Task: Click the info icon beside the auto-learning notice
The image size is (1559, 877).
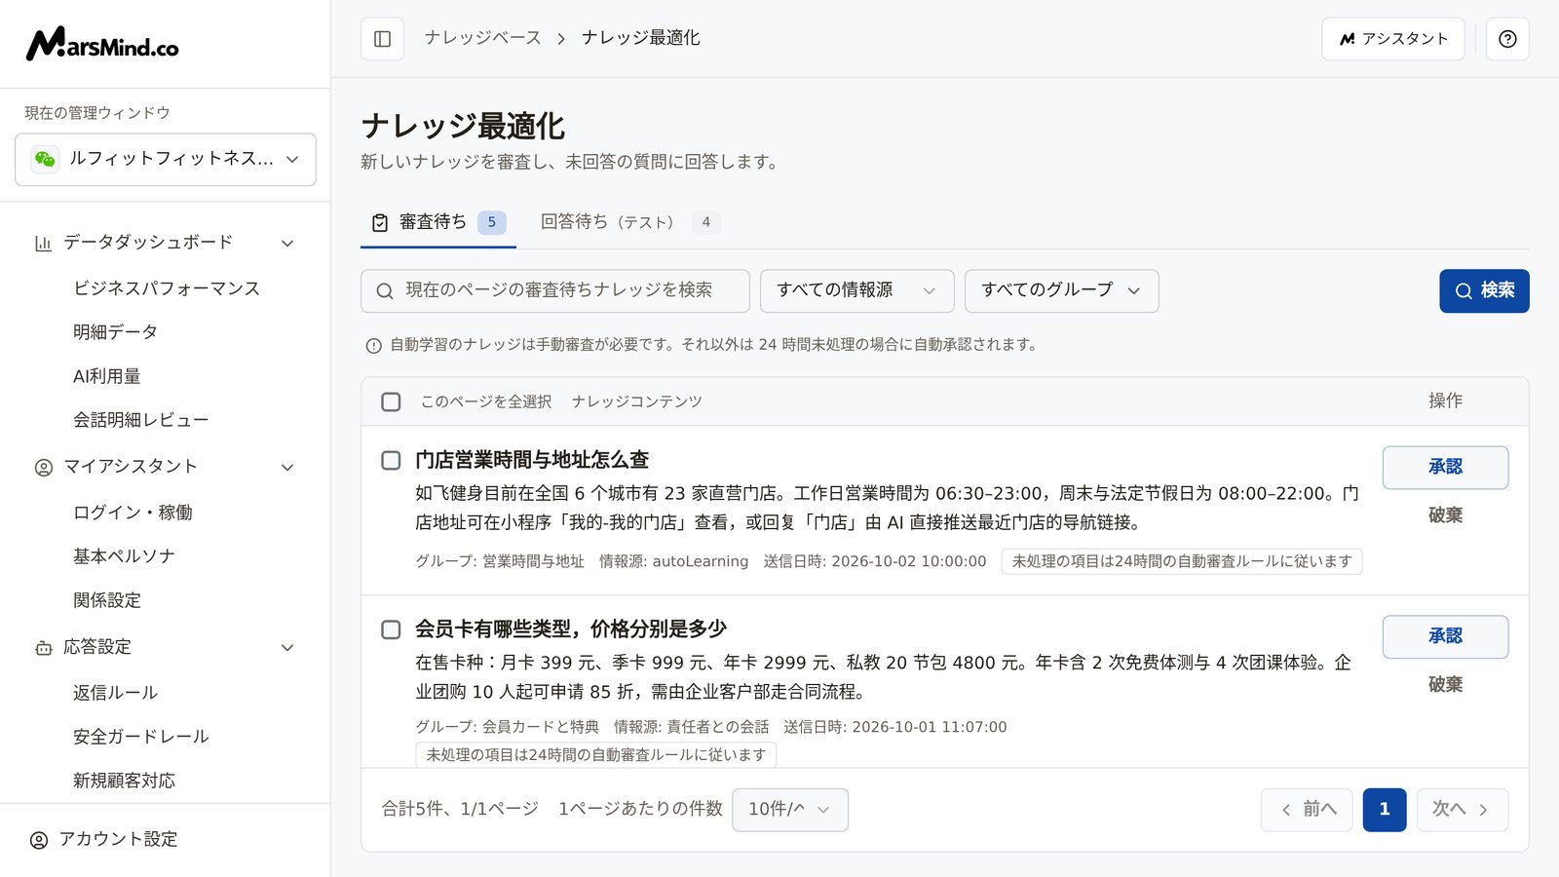Action: pyautogui.click(x=373, y=346)
